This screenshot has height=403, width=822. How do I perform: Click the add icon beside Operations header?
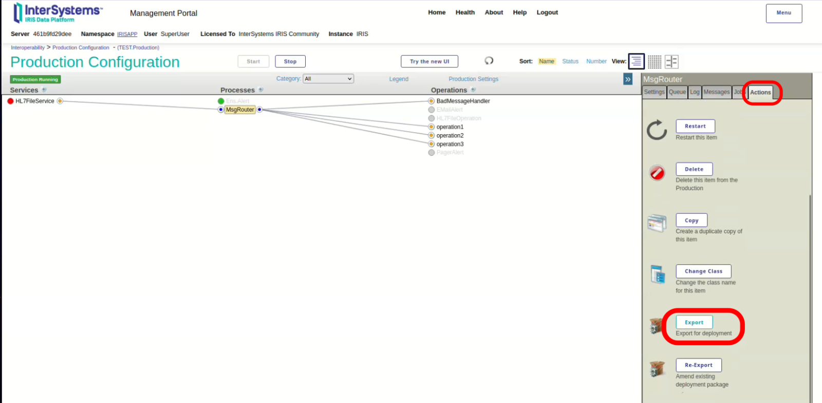point(473,90)
